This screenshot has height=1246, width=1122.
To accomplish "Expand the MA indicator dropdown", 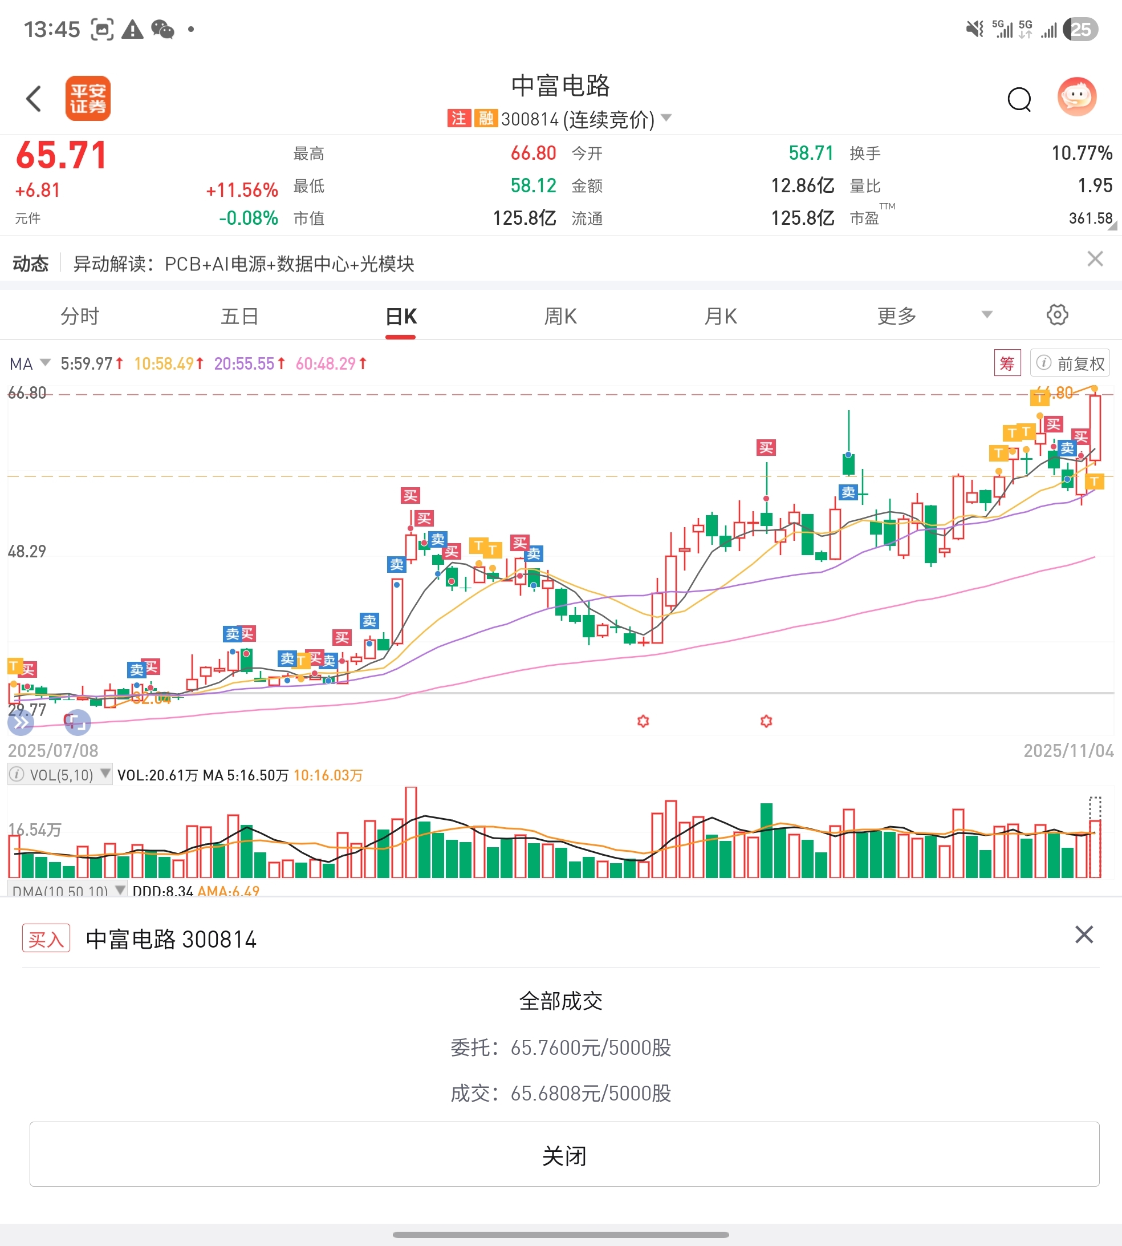I will 44,363.
